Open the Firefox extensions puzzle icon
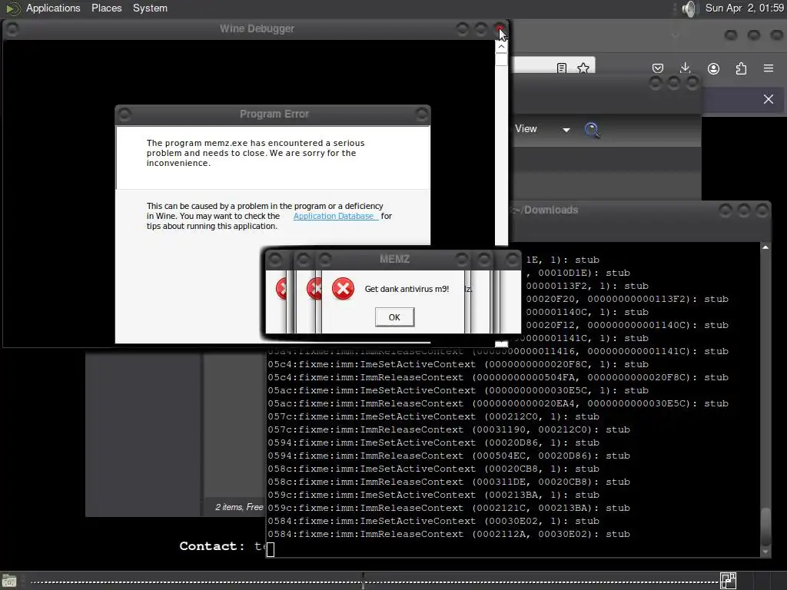The height and width of the screenshot is (590, 787). (x=741, y=68)
